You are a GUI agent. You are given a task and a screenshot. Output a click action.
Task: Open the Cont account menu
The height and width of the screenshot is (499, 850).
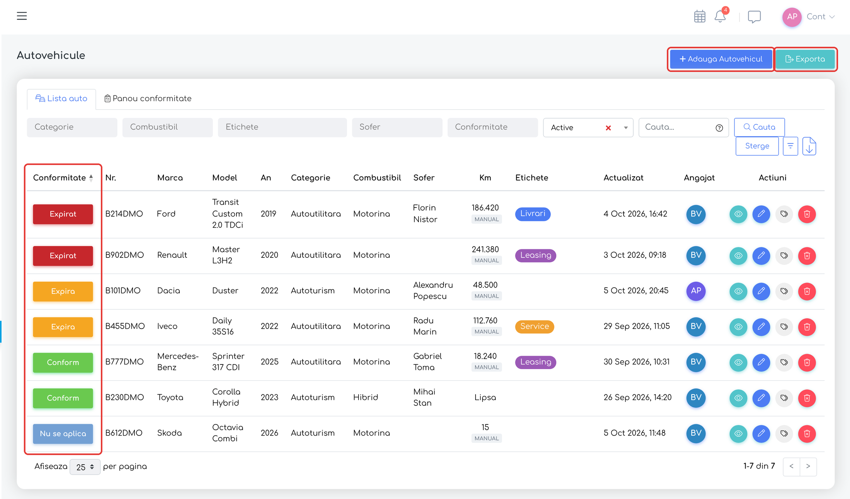coord(821,17)
